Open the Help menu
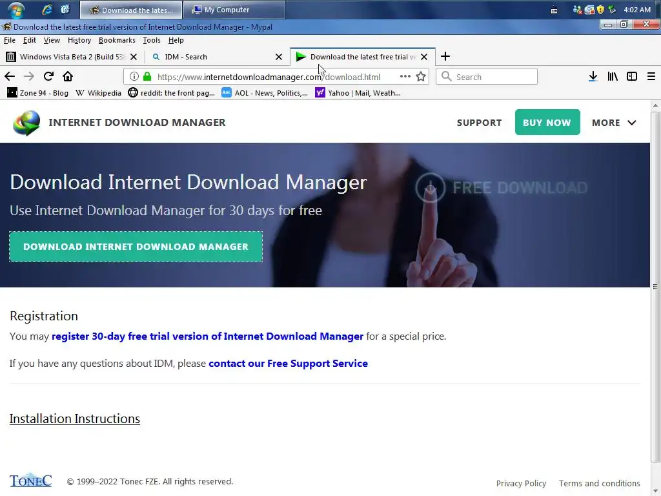Image resolution: width=661 pixels, height=496 pixels. [176, 40]
